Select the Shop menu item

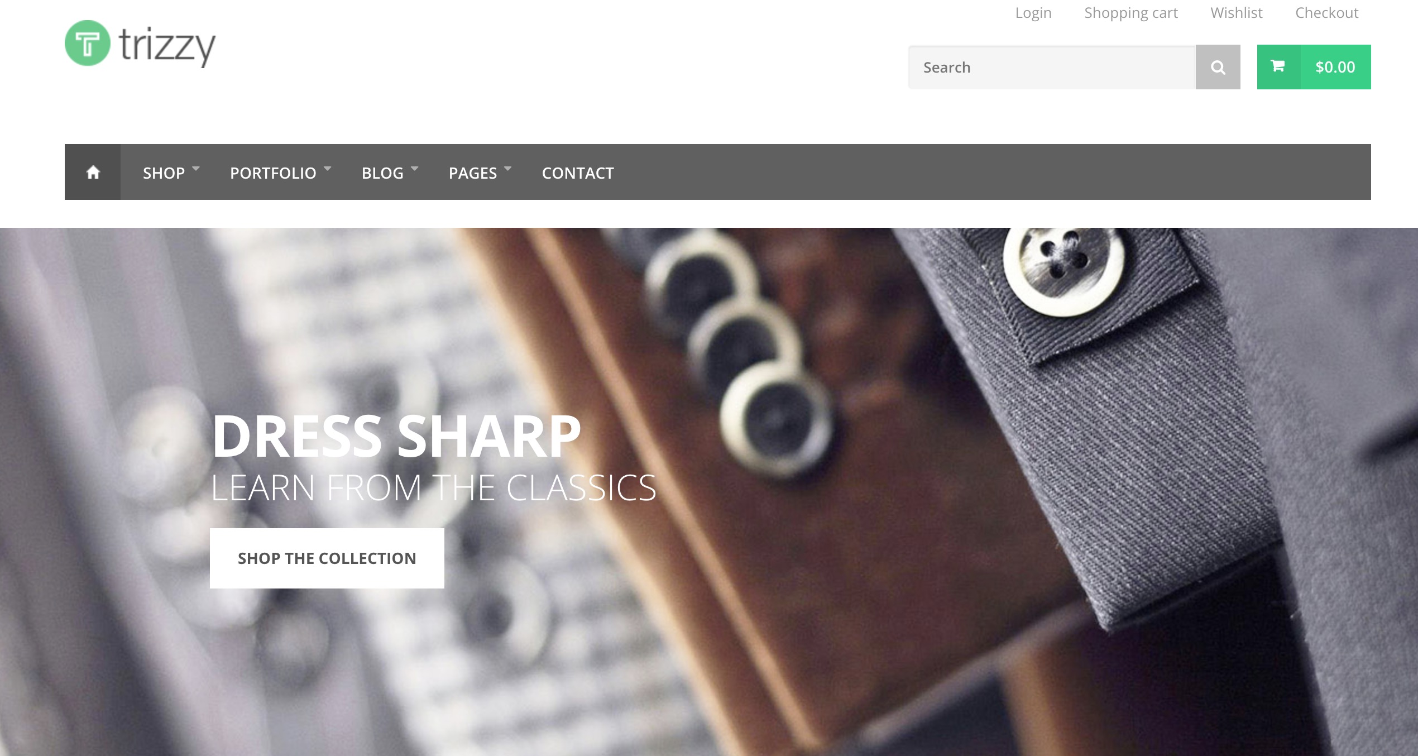click(164, 173)
